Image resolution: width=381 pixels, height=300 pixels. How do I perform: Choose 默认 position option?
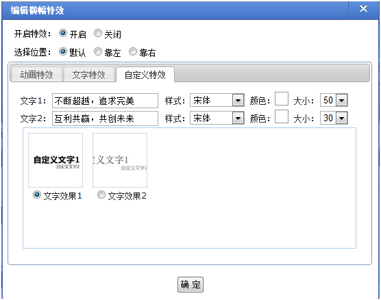point(63,51)
